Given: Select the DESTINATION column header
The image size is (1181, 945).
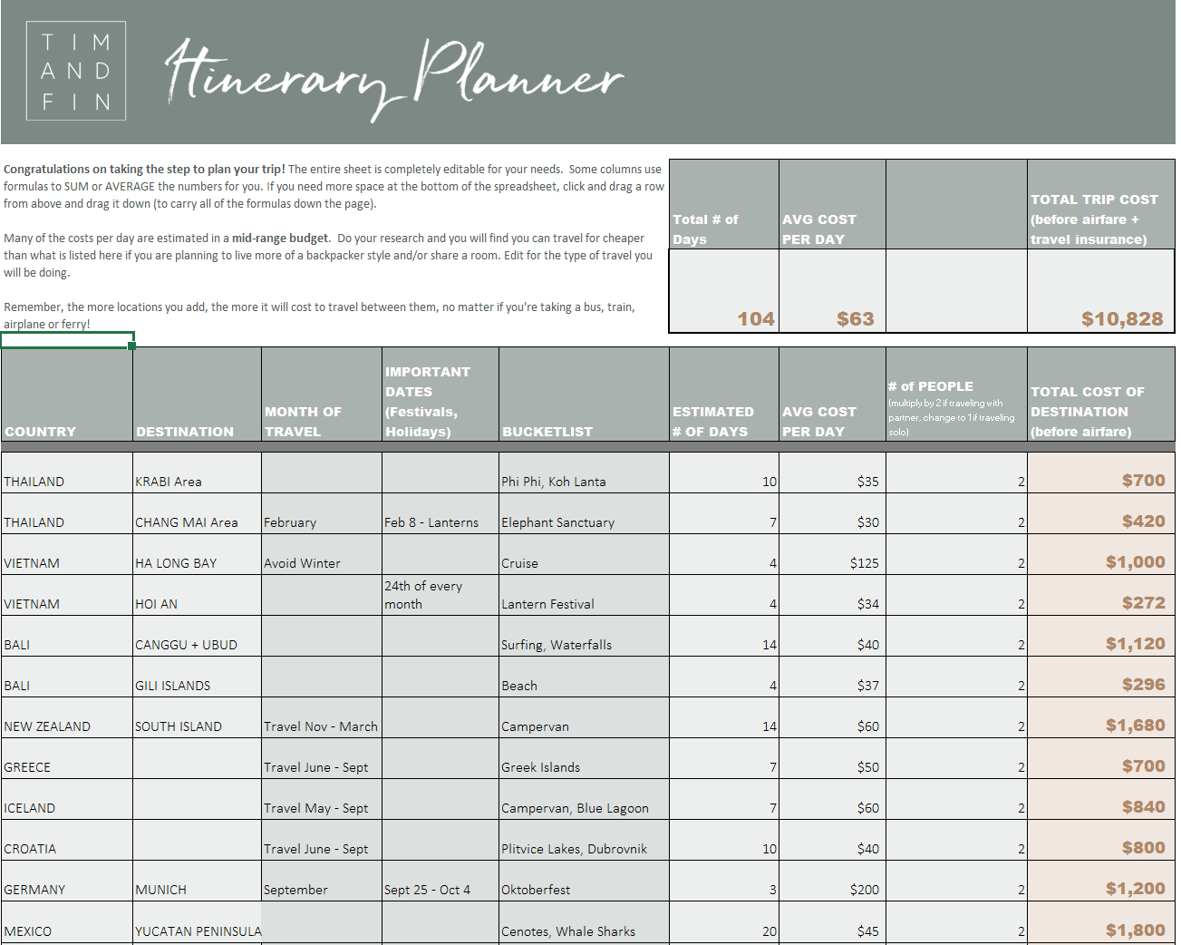Looking at the screenshot, I should click(x=197, y=395).
